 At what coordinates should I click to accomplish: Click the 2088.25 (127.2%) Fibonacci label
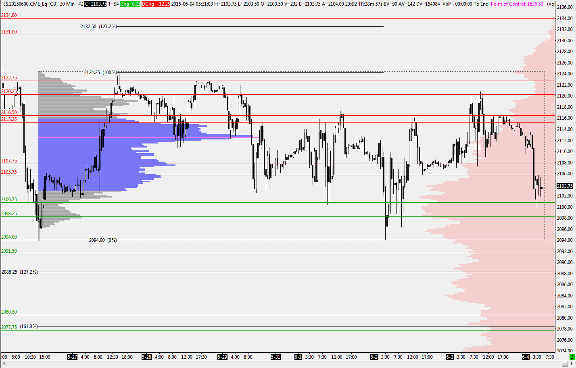point(19,272)
